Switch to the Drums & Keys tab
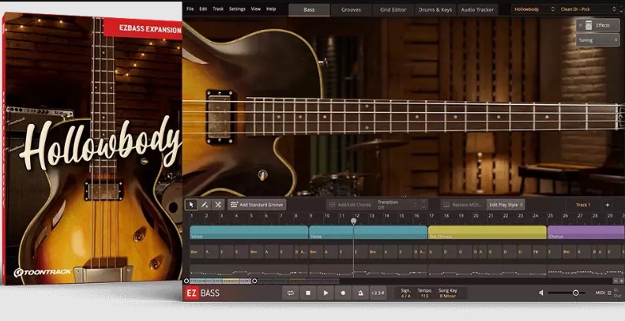The width and height of the screenshot is (625, 321). coord(435,10)
